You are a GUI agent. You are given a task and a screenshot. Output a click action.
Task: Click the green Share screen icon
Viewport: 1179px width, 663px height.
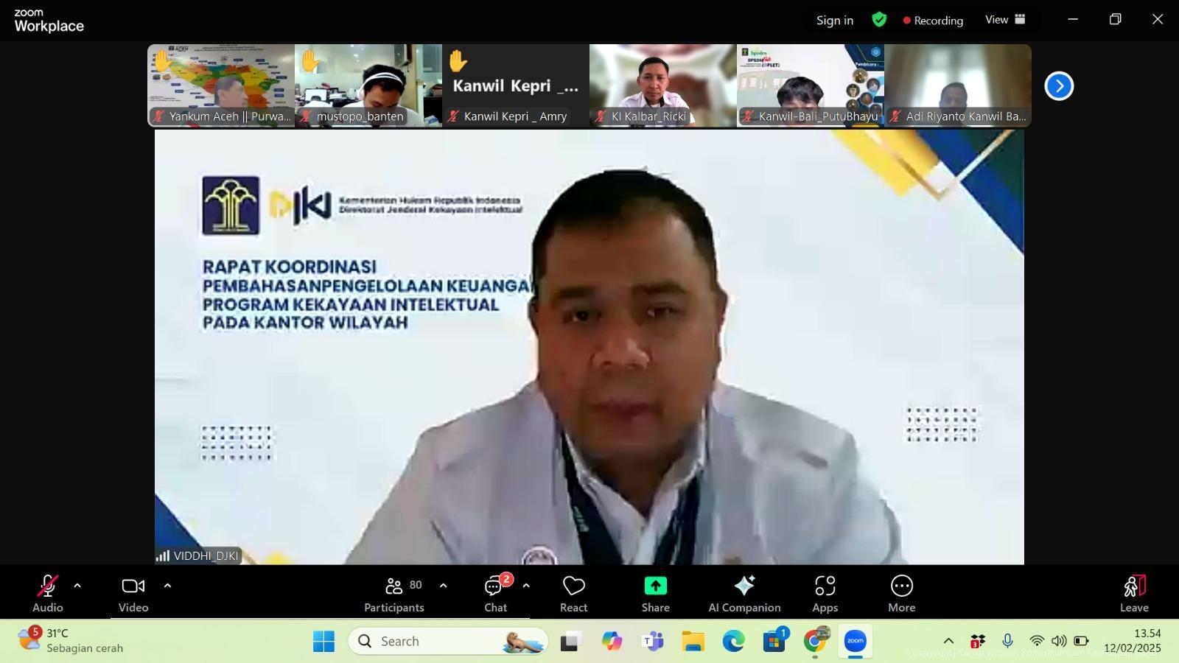pyautogui.click(x=655, y=586)
